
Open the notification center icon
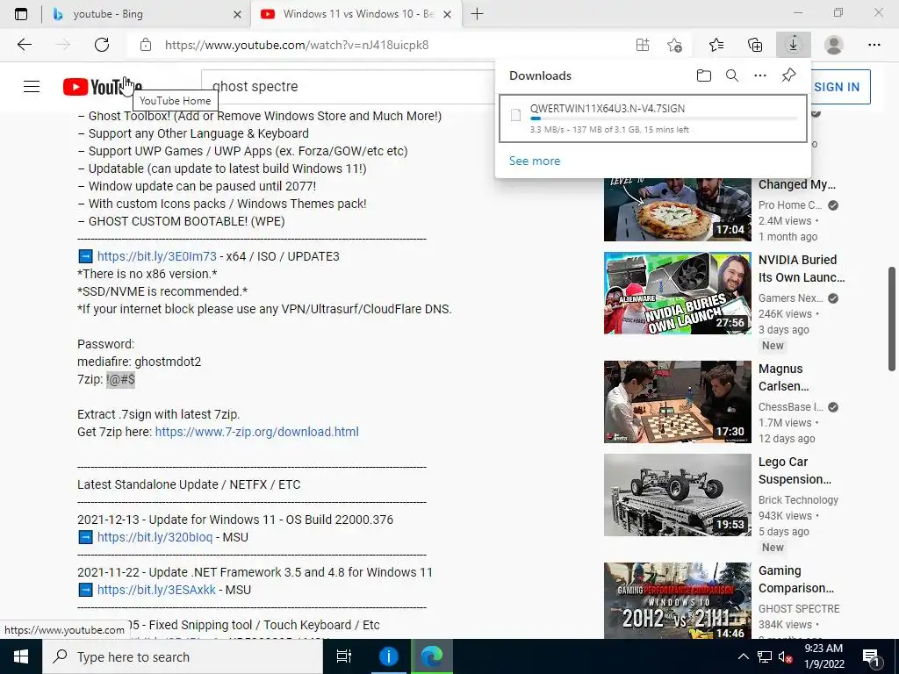pos(871,656)
